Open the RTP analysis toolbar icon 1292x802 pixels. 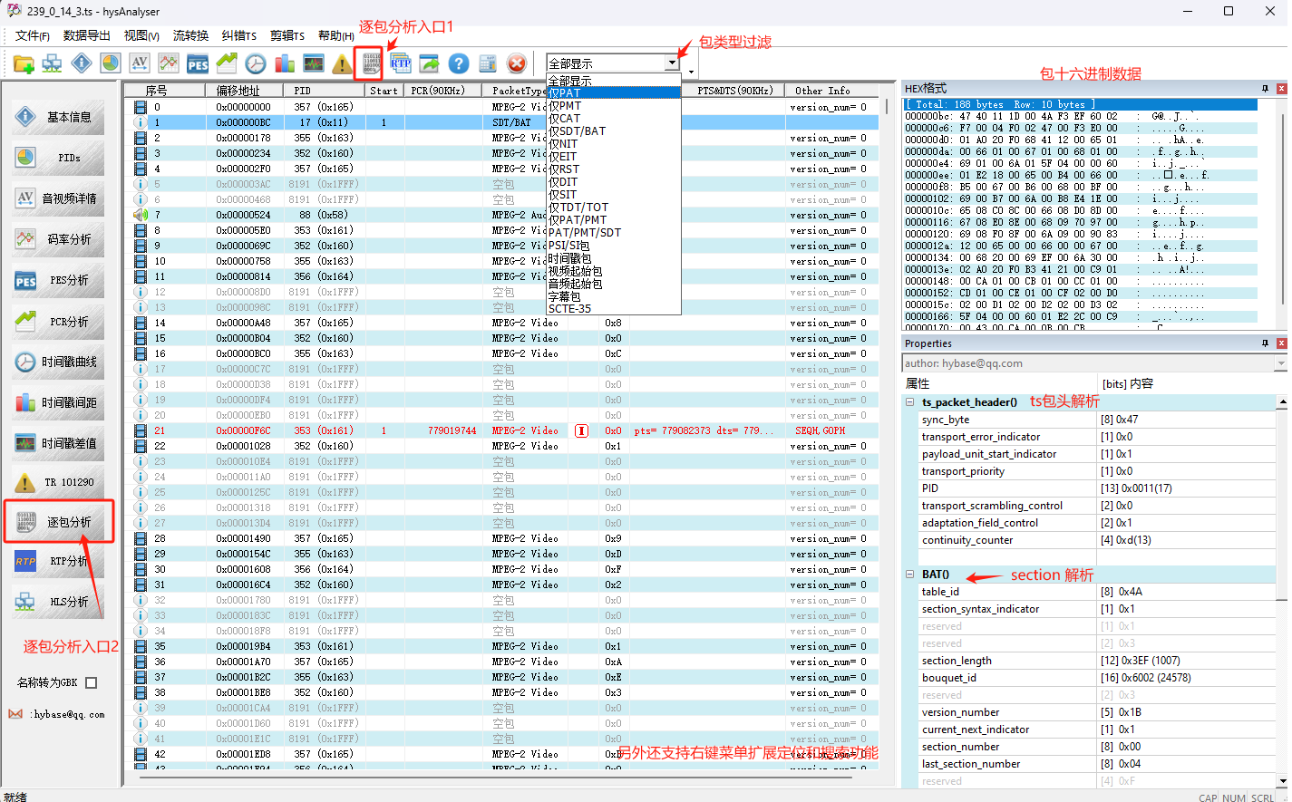coord(401,63)
